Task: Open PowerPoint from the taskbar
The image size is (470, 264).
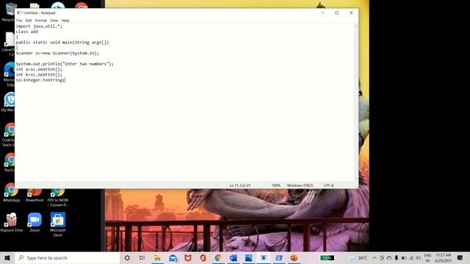Action: tap(294, 257)
